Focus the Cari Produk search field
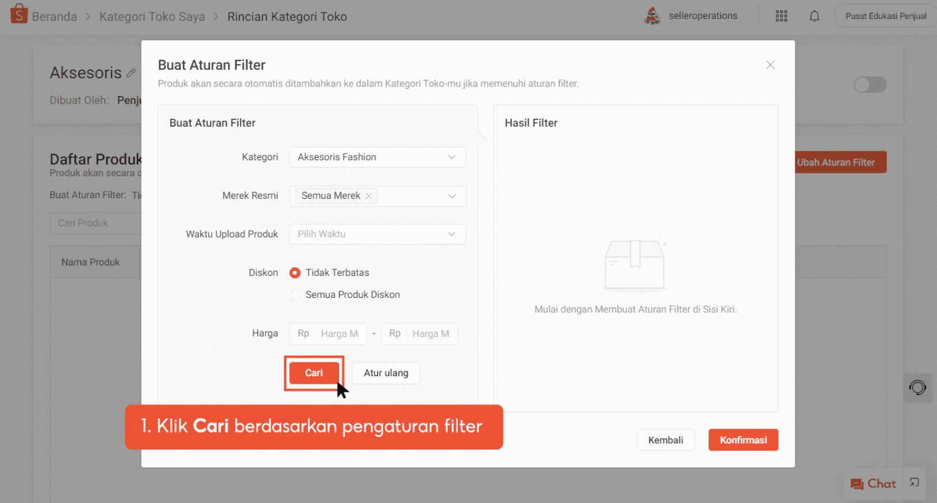 (x=96, y=223)
